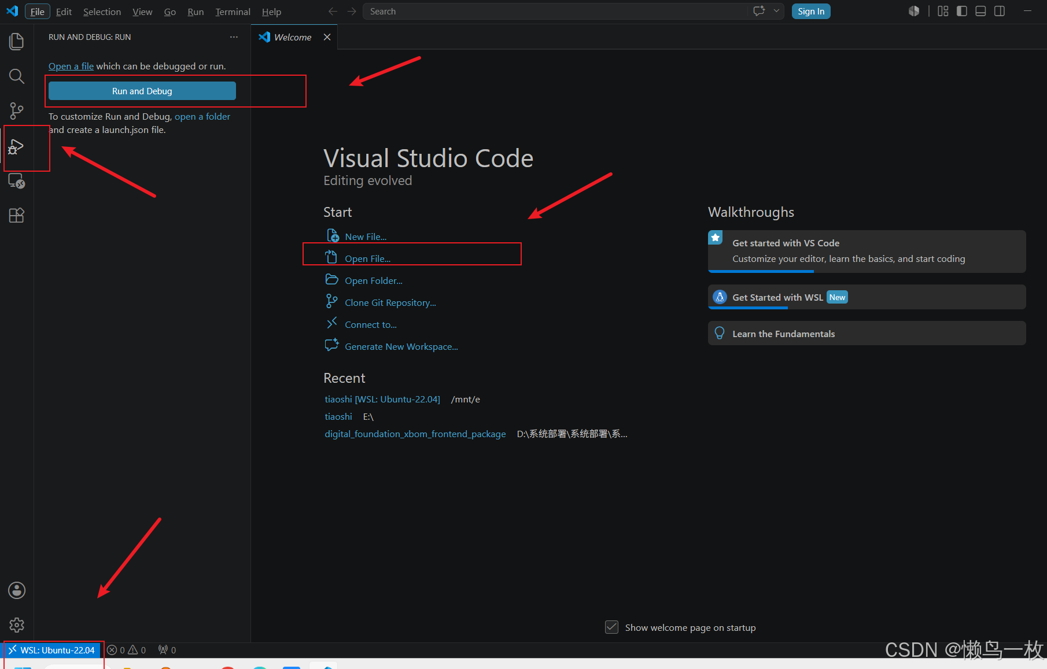This screenshot has width=1047, height=669.
Task: Open the Accounts menu icon
Action: coord(17,590)
